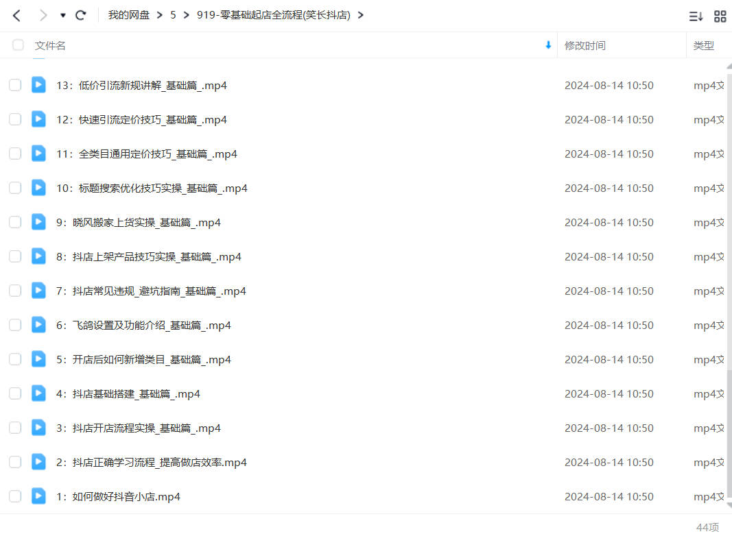
Task: Go back with the left arrow
Action: tap(16, 15)
